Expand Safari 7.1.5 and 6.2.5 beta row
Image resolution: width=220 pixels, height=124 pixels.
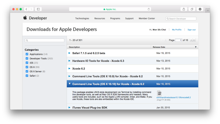coord(69,53)
